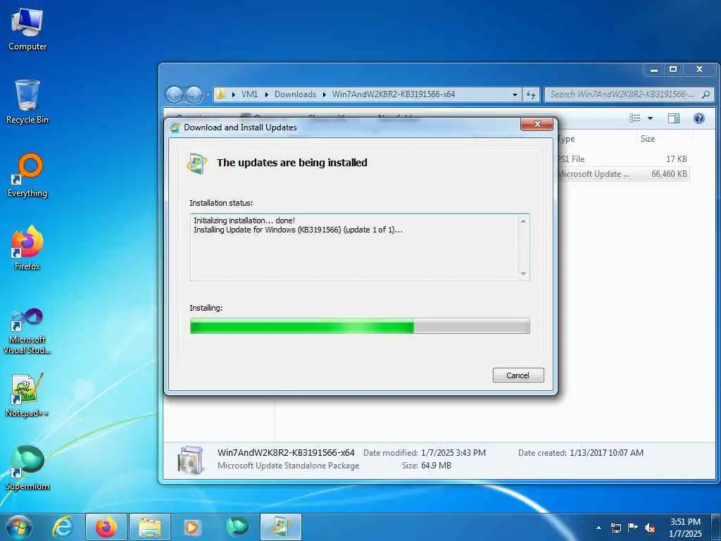
Task: Switch to the update installer taskbar button
Action: [281, 527]
